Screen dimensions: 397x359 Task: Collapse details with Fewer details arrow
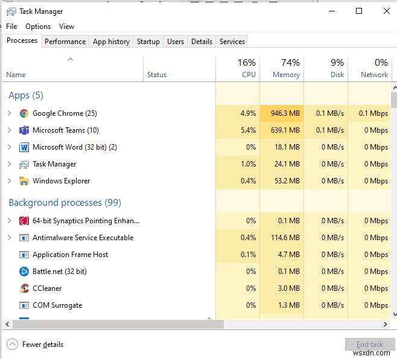12,345
